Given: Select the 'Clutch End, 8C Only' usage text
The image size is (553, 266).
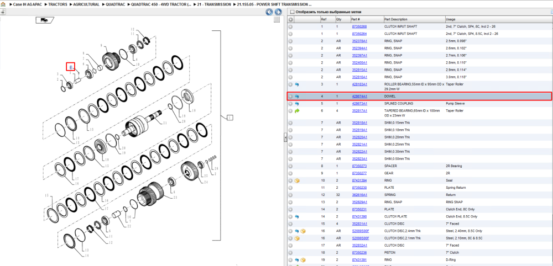Looking at the screenshot, I should (x=460, y=209).
